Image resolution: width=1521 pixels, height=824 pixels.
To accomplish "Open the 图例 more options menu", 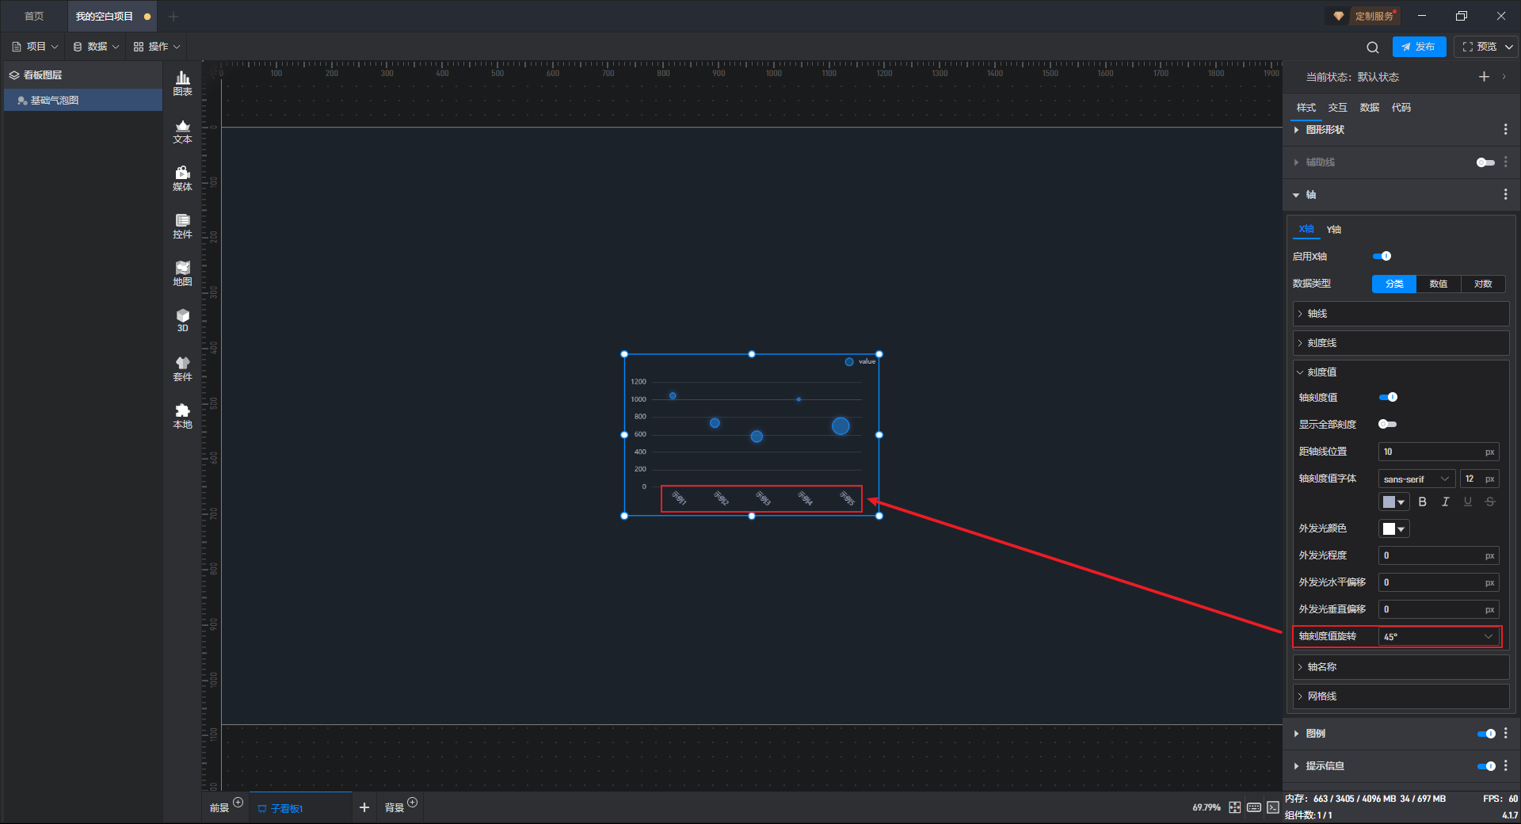I will [x=1505, y=734].
